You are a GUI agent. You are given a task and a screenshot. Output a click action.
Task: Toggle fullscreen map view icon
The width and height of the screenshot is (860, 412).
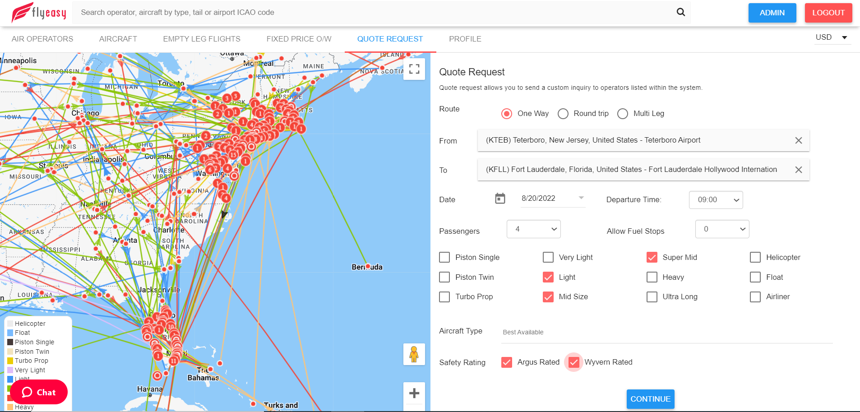coord(414,69)
